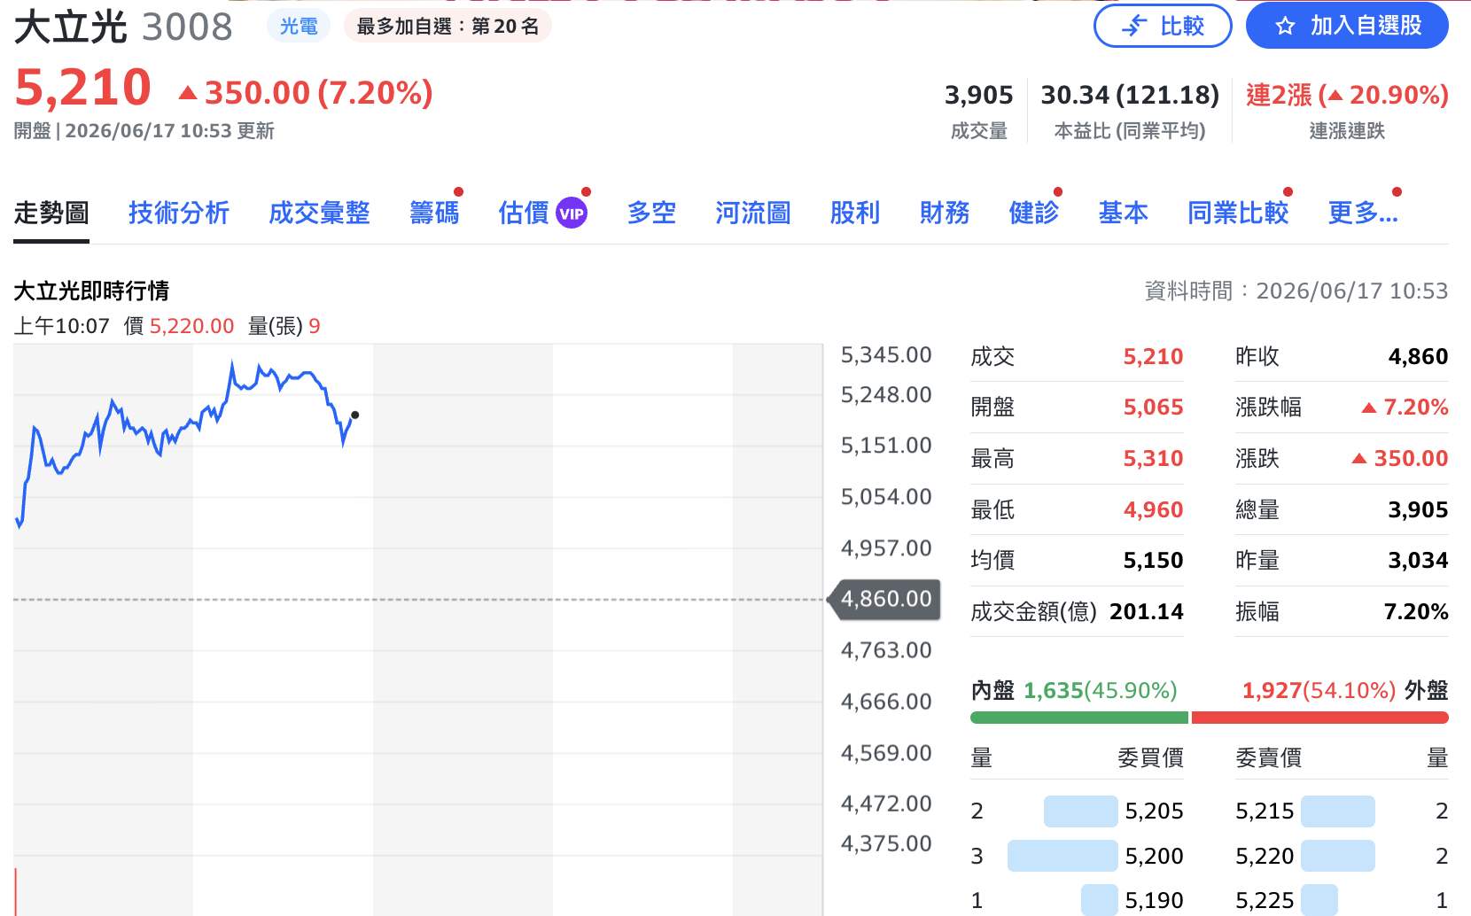Click the 5,345.00 axis label

pyautogui.click(x=886, y=355)
